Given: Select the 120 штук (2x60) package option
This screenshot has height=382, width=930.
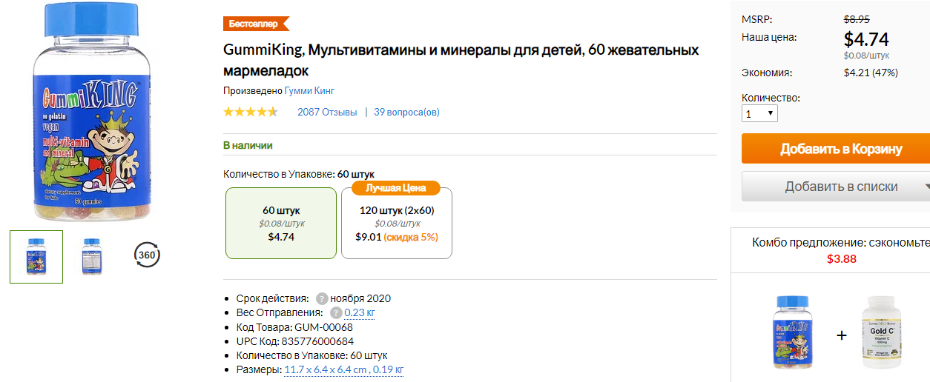Looking at the screenshot, I should click(397, 223).
